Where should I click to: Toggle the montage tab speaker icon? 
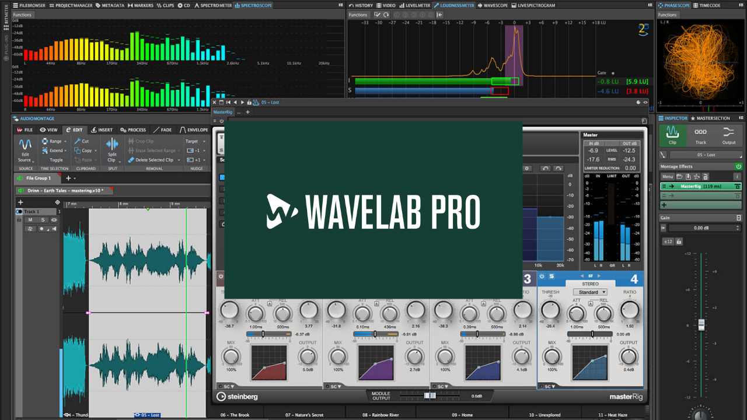click(x=20, y=190)
